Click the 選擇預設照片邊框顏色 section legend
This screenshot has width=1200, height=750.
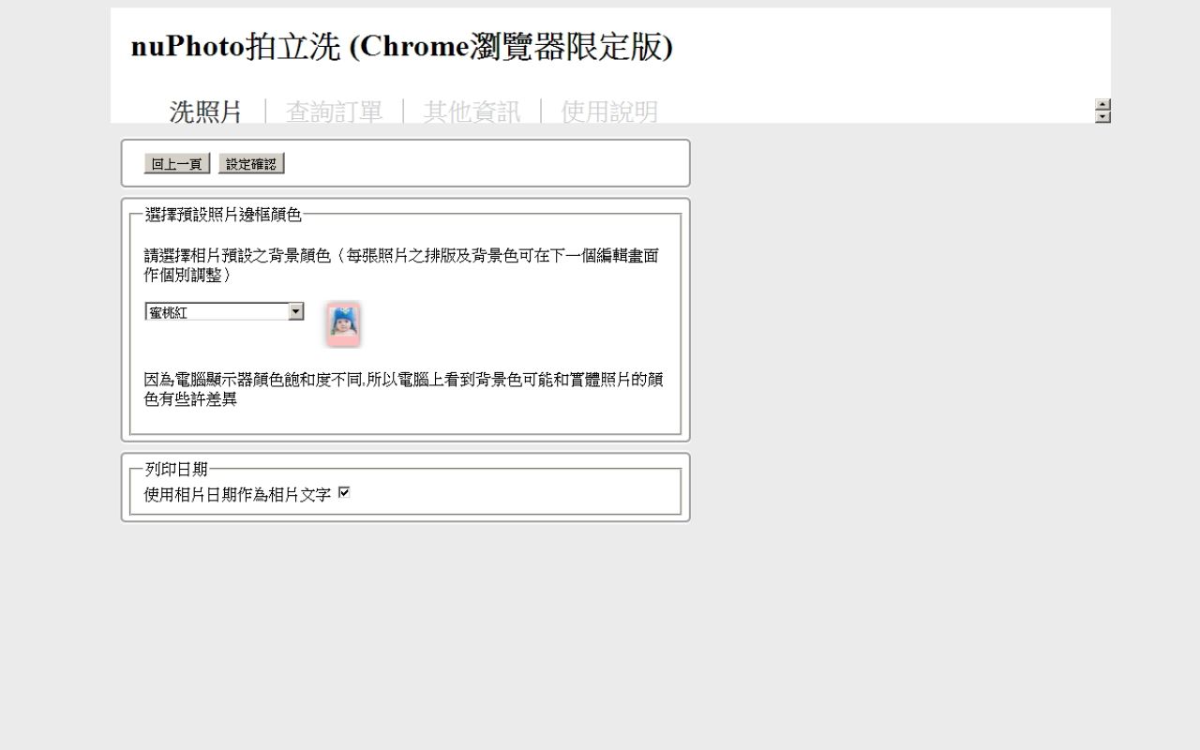[x=223, y=215]
